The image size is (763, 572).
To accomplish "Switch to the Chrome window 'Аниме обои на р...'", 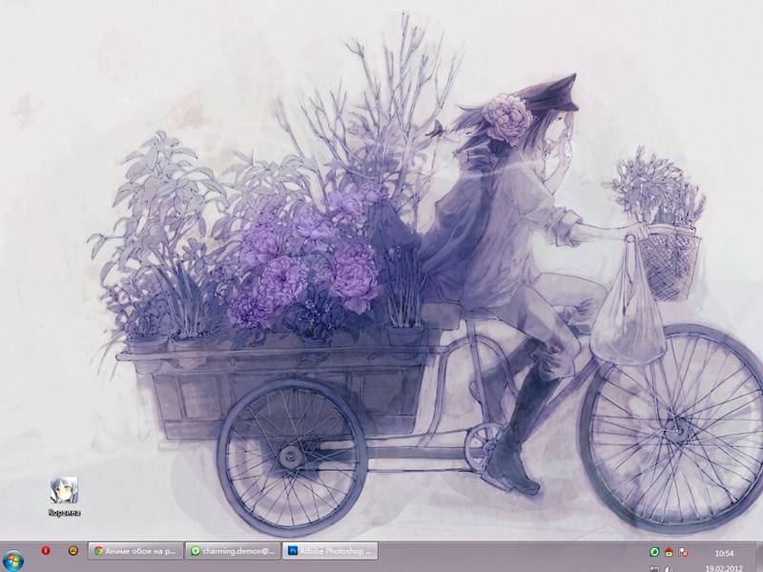I will (135, 551).
